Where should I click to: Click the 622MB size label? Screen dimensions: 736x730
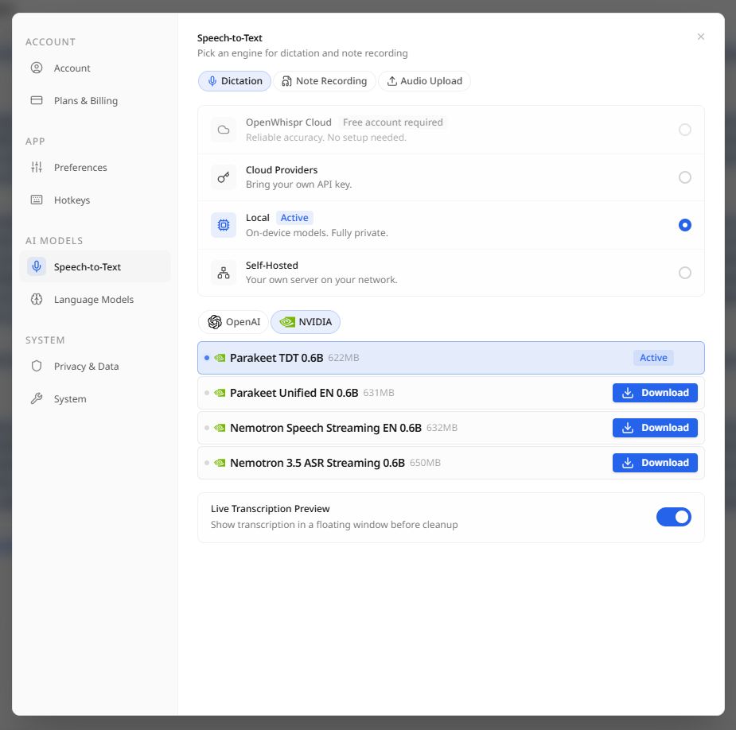click(x=344, y=358)
